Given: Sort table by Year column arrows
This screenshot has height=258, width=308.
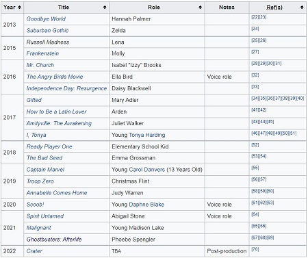Looking at the screenshot, I should coord(19,8).
